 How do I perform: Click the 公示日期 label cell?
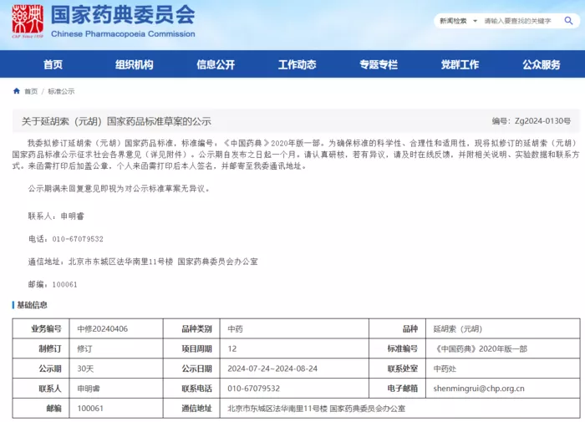click(191, 369)
